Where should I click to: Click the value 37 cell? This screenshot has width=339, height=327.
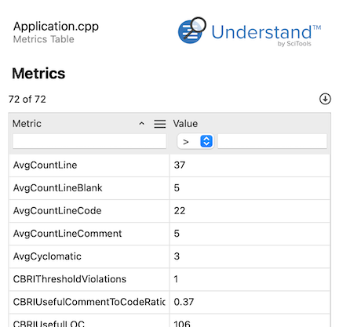pos(250,165)
